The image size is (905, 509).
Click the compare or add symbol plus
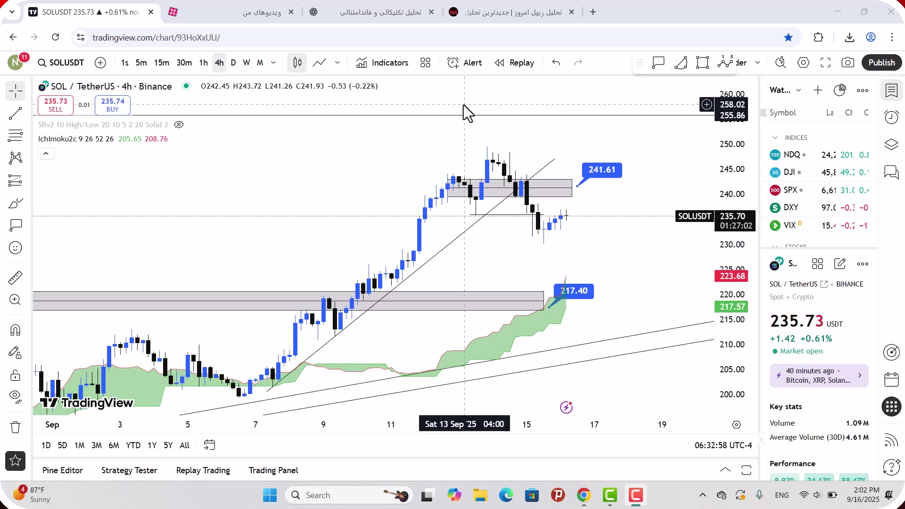pyautogui.click(x=100, y=63)
